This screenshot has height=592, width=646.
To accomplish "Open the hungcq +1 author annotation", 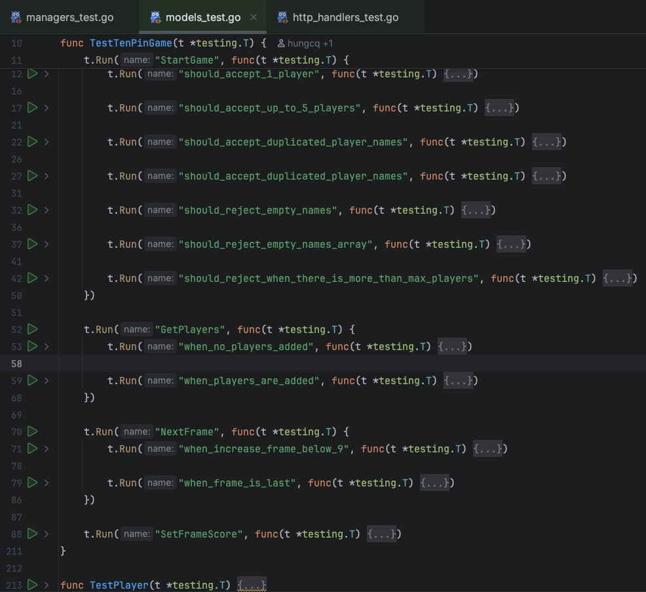I will click(x=305, y=43).
